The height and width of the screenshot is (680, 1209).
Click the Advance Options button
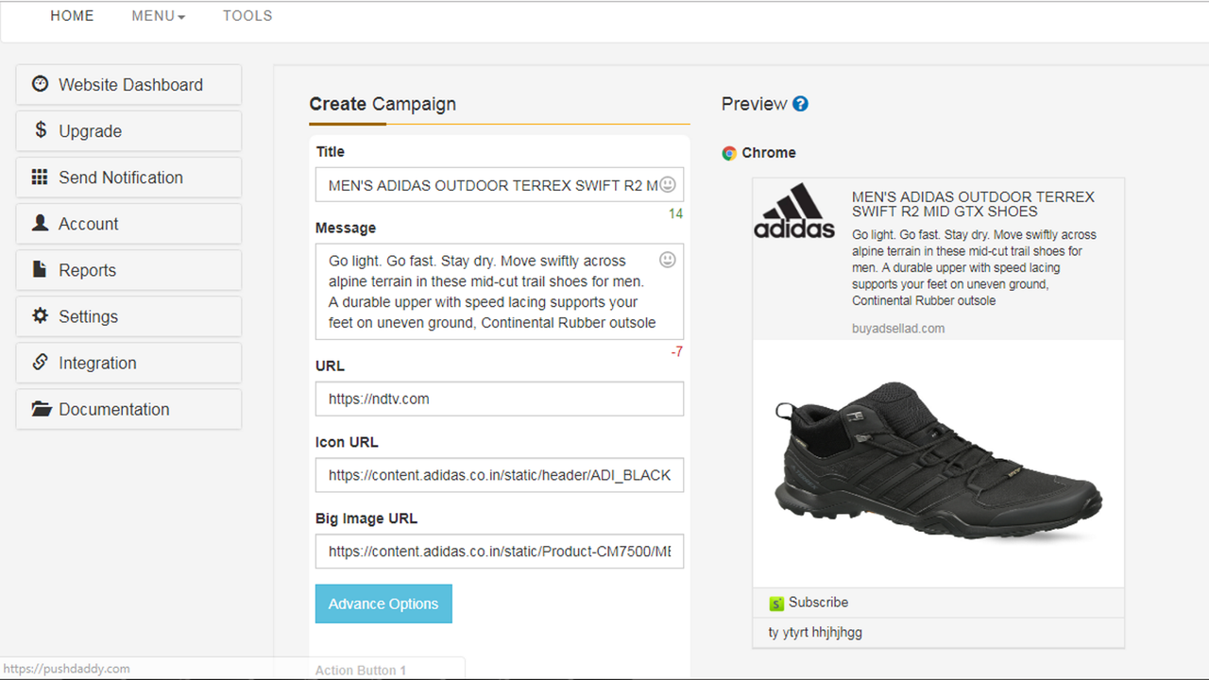pyautogui.click(x=383, y=604)
